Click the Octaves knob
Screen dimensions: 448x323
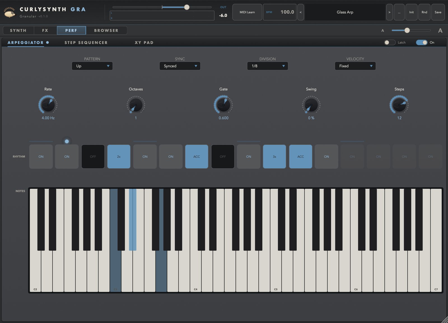[x=136, y=105]
